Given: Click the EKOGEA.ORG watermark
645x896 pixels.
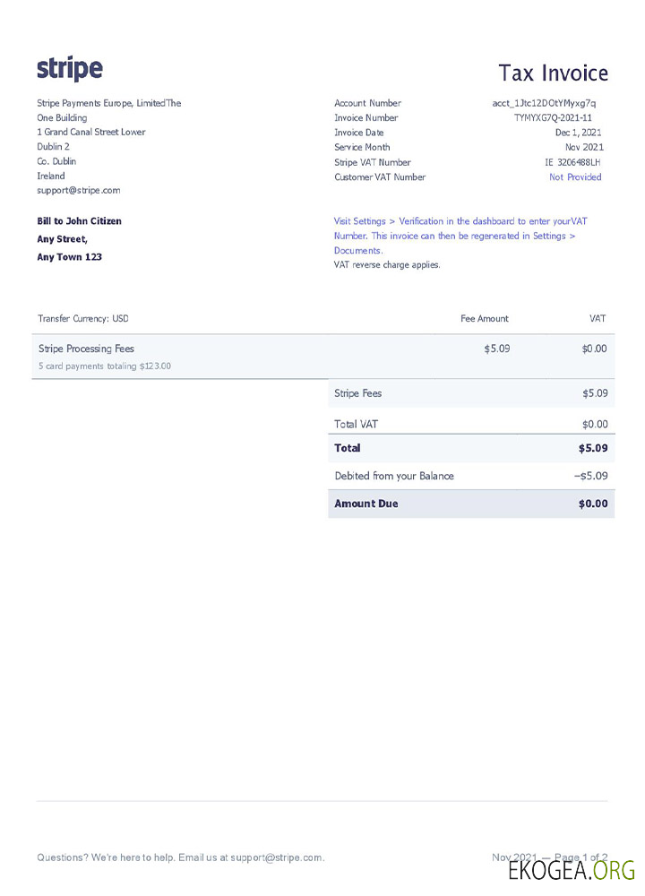Looking at the screenshot, I should point(571,869).
